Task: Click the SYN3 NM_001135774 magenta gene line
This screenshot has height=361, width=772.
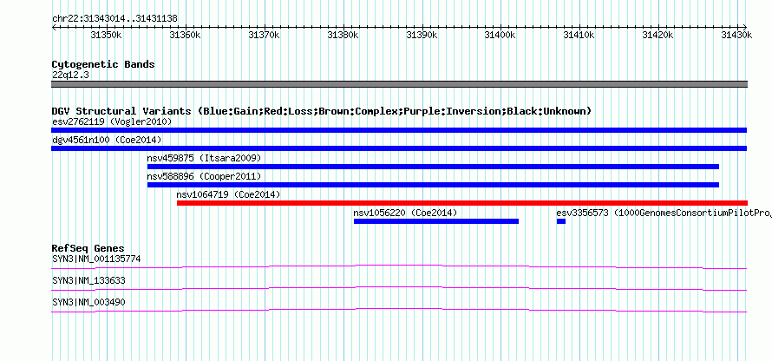Action: coord(399,267)
